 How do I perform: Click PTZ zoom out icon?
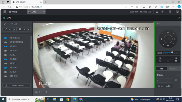coord(160,61)
